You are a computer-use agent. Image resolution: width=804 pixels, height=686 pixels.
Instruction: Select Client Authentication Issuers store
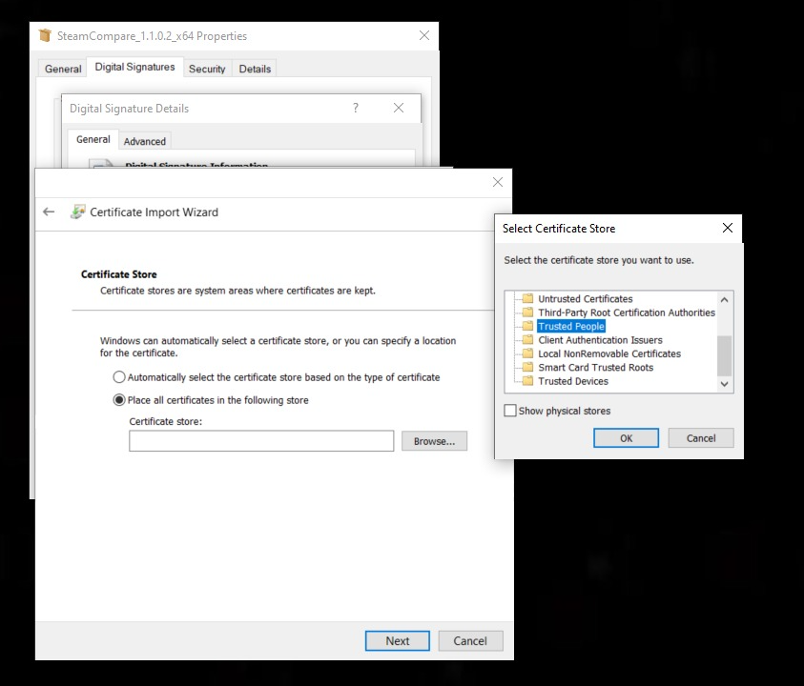(600, 340)
